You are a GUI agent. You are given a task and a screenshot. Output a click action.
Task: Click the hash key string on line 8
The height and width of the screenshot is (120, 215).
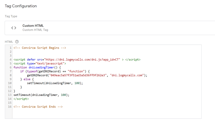[x=78, y=75]
